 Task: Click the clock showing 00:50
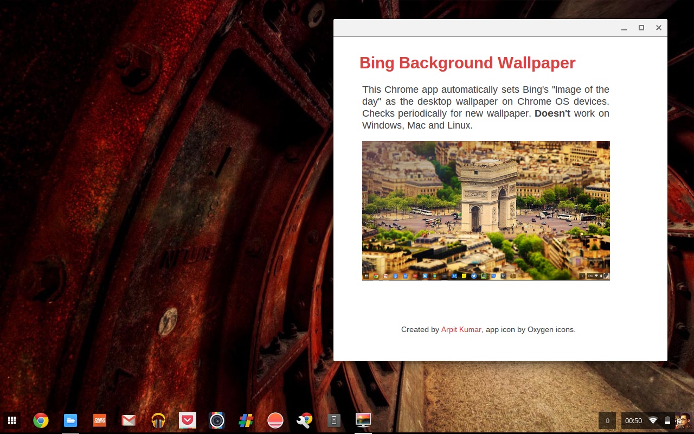(634, 420)
